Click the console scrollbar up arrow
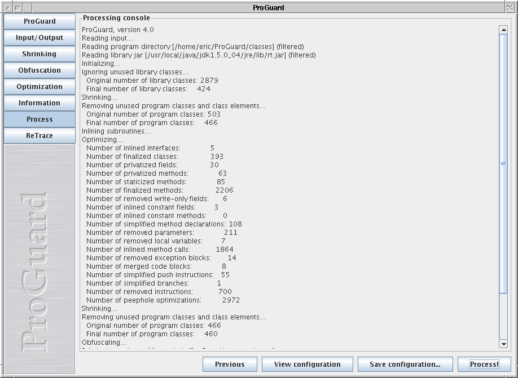Screen dimensions: 518x378 pos(503,30)
